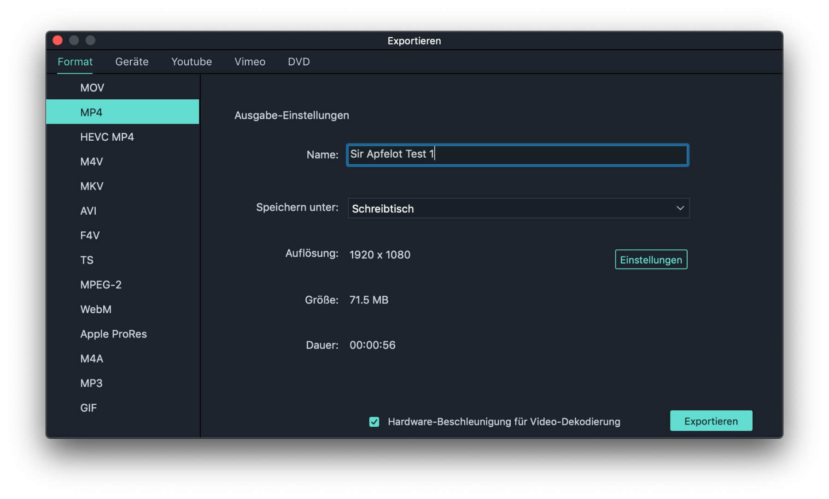Select M4A audio format
This screenshot has height=499, width=829.
(x=123, y=358)
